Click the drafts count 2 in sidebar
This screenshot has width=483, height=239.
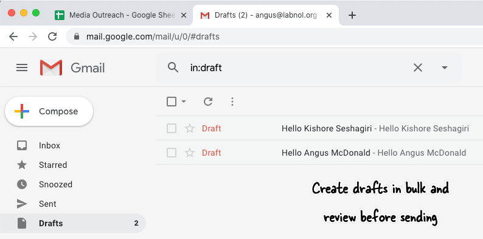pos(136,223)
